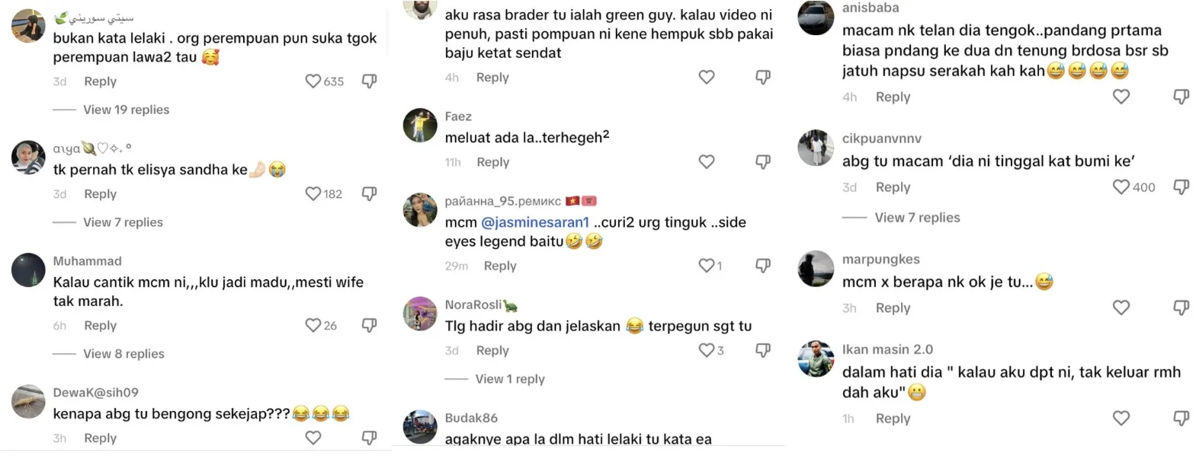The image size is (1196, 459).
Task: Expand View 8 replies under Muhammad
Action: tap(123, 354)
